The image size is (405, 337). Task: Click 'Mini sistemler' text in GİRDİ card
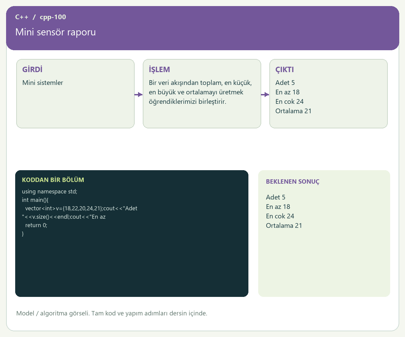(43, 83)
